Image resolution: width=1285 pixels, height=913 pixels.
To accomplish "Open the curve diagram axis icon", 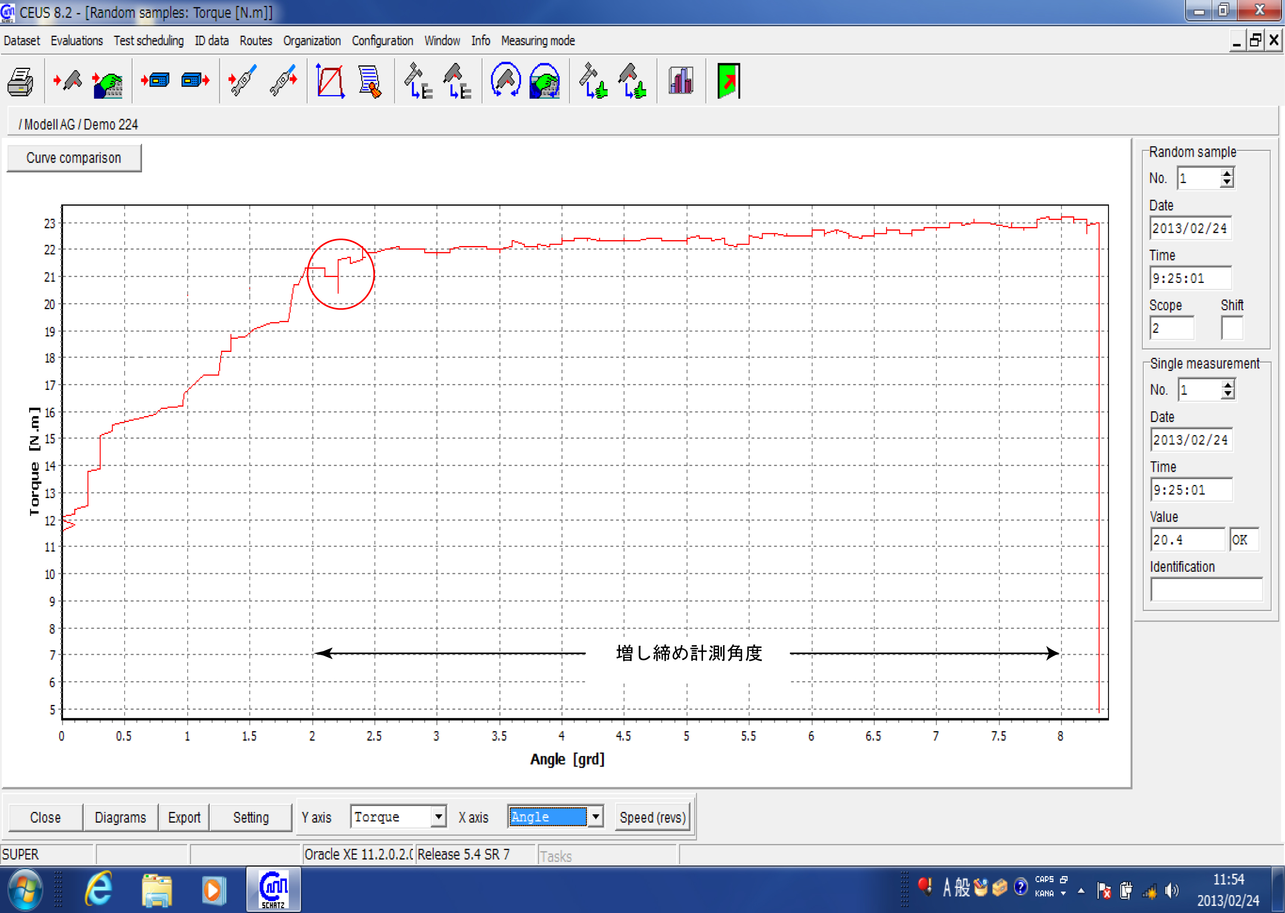I will 330,81.
